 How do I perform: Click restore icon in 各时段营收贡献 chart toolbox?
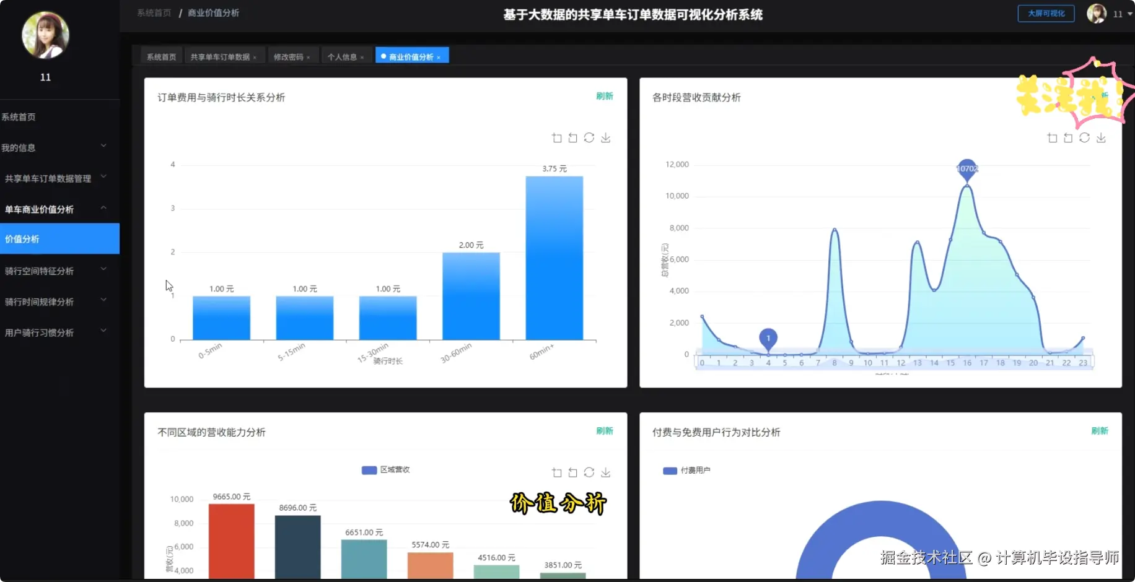(1084, 137)
